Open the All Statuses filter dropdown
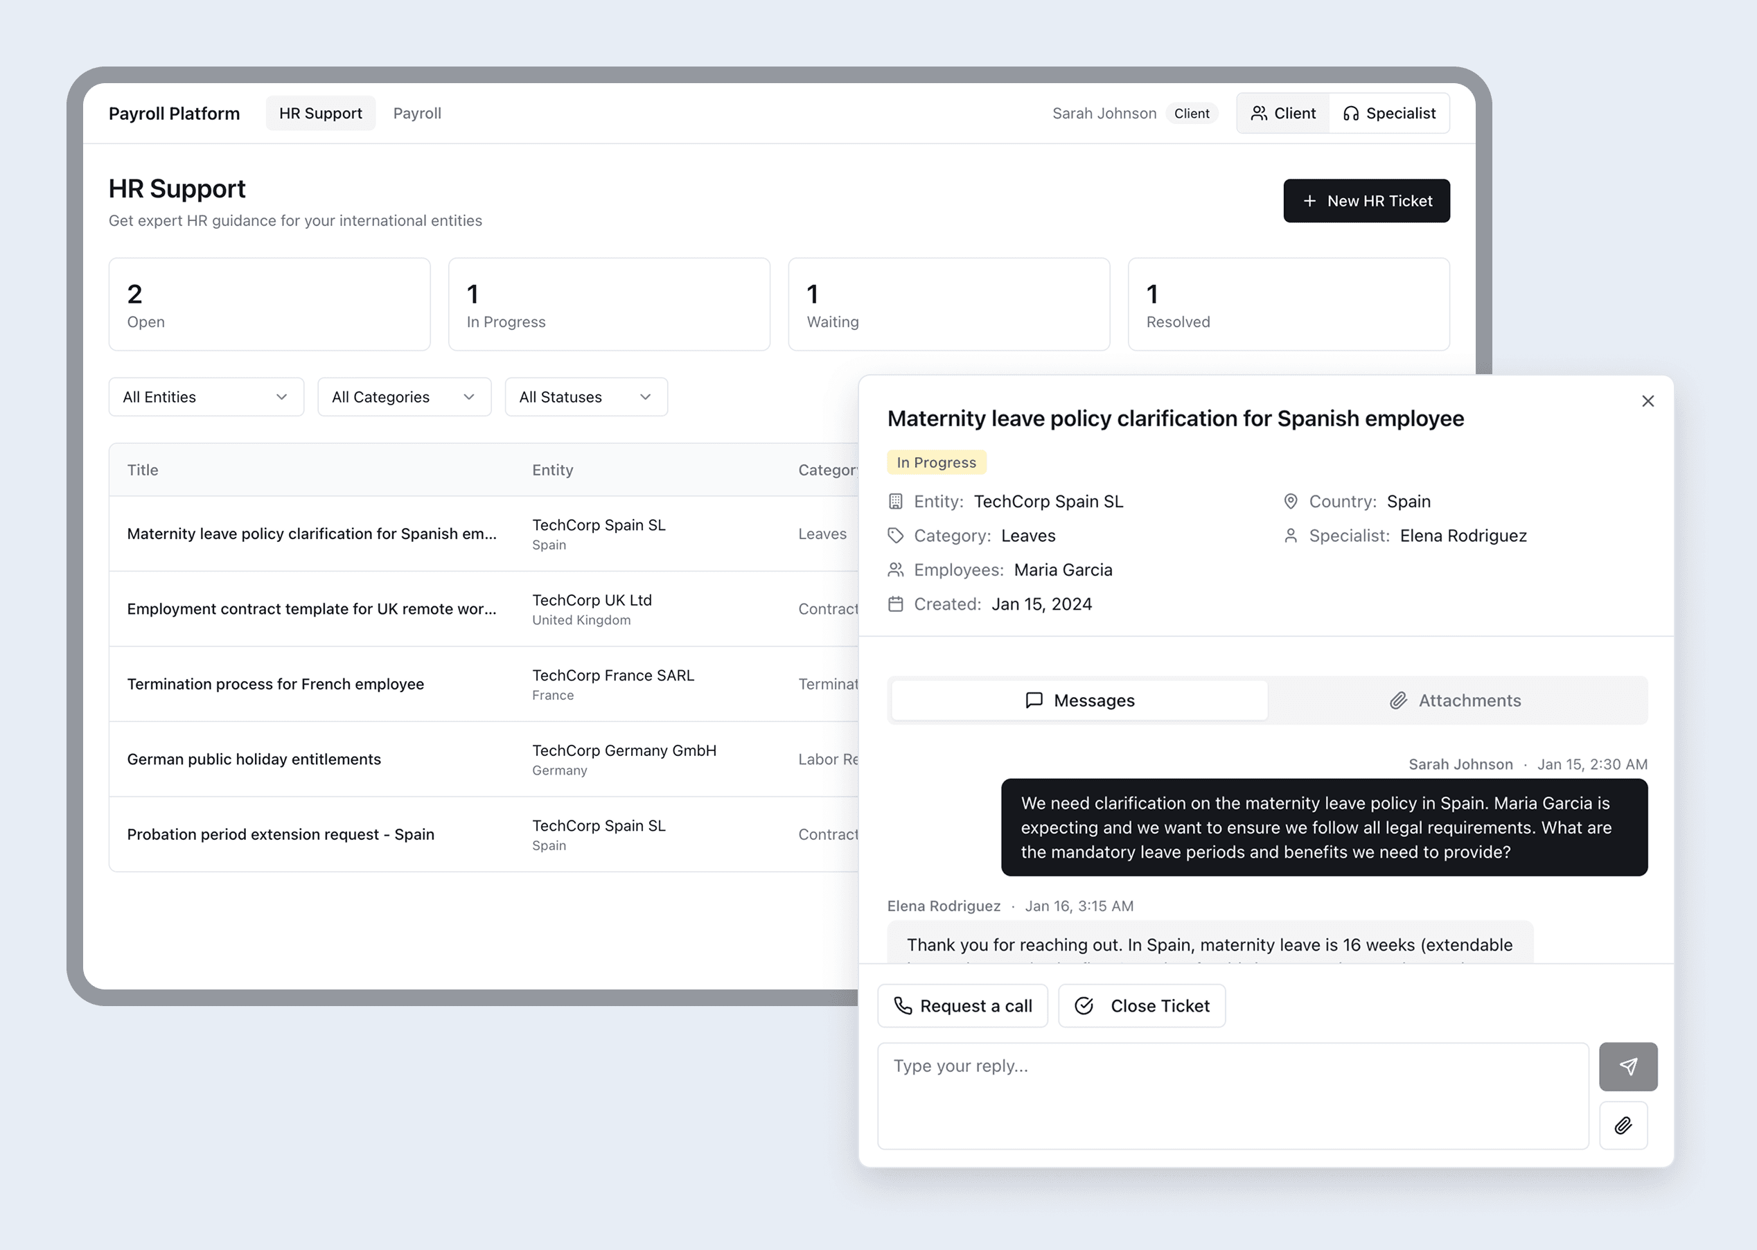Viewport: 1757px width, 1250px height. pos(585,397)
